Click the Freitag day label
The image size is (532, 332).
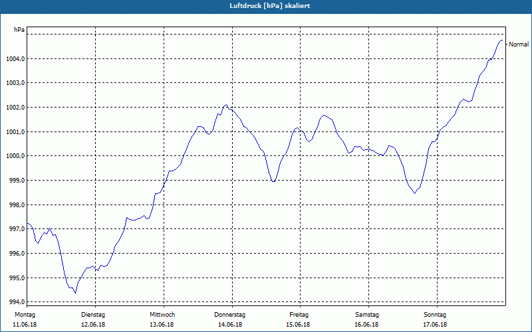pyautogui.click(x=299, y=315)
